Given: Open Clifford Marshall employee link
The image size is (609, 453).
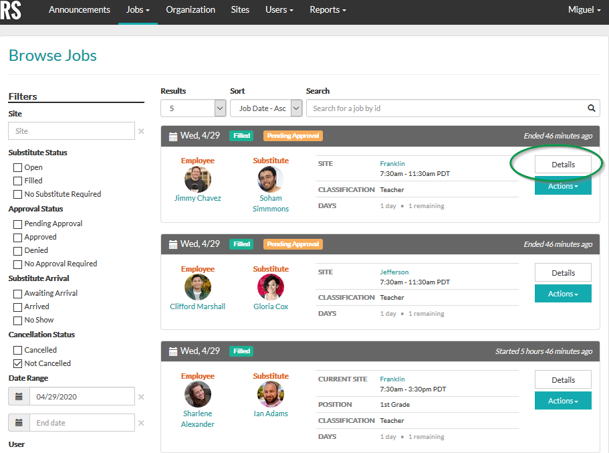Looking at the screenshot, I should click(198, 306).
